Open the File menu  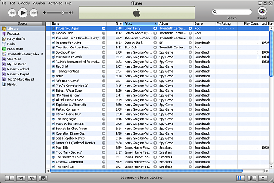point(4,3)
